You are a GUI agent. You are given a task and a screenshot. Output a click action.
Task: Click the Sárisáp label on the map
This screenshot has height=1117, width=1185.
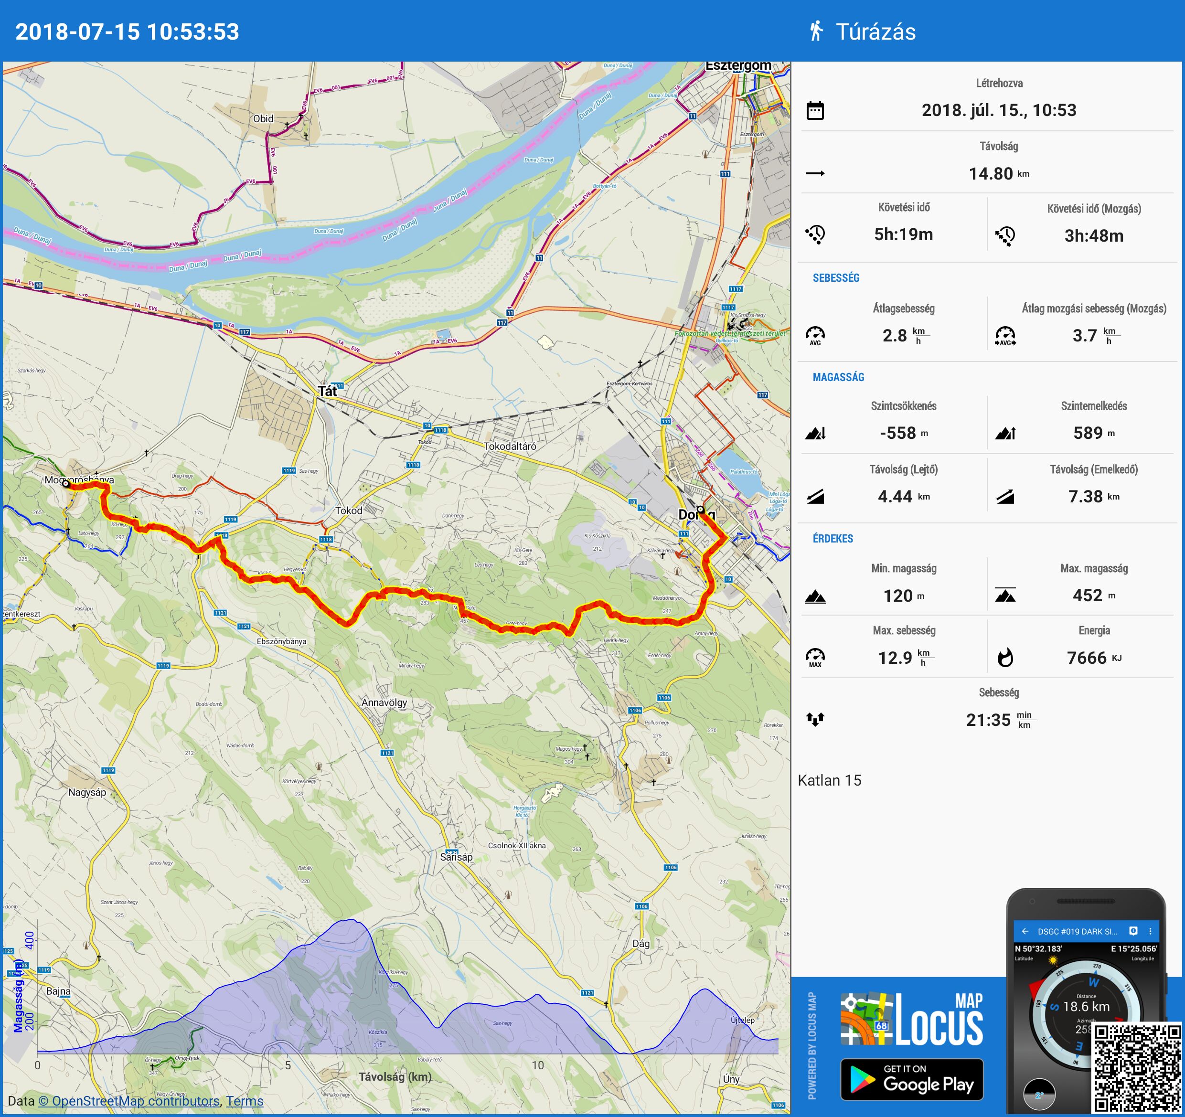coord(456,857)
